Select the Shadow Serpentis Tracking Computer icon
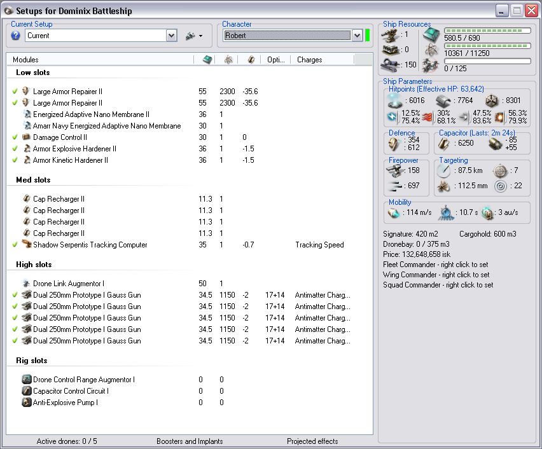Image resolution: width=542 pixels, height=449 pixels. 27,245
